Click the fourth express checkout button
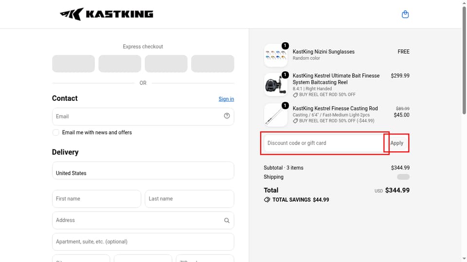The width and height of the screenshot is (467, 262). (x=213, y=64)
